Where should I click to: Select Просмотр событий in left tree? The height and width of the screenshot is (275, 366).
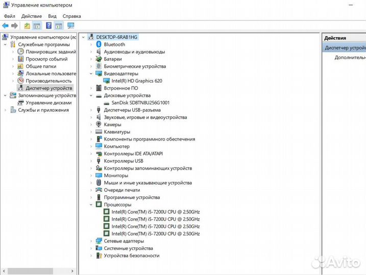(x=46, y=59)
